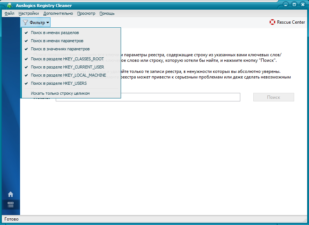Open the registry list sidebar icon

(10, 205)
